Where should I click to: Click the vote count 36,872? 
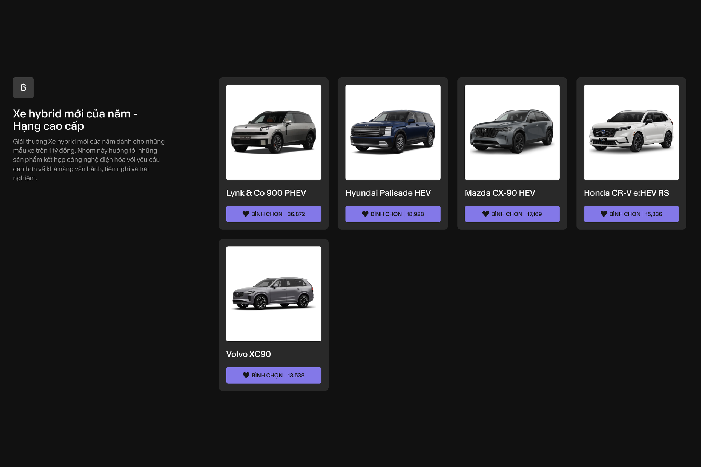point(296,214)
